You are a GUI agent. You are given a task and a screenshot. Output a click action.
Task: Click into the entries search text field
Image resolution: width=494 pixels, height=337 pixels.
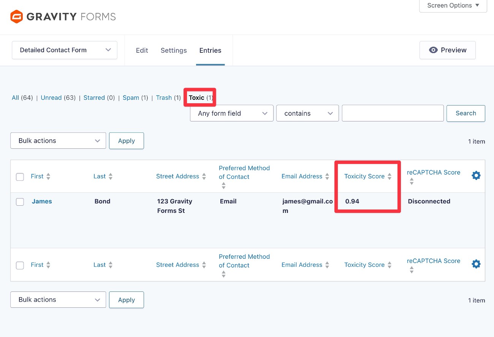pyautogui.click(x=393, y=113)
